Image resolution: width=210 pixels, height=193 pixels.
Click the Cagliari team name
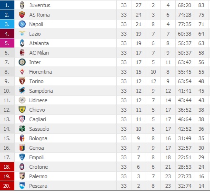38,119
